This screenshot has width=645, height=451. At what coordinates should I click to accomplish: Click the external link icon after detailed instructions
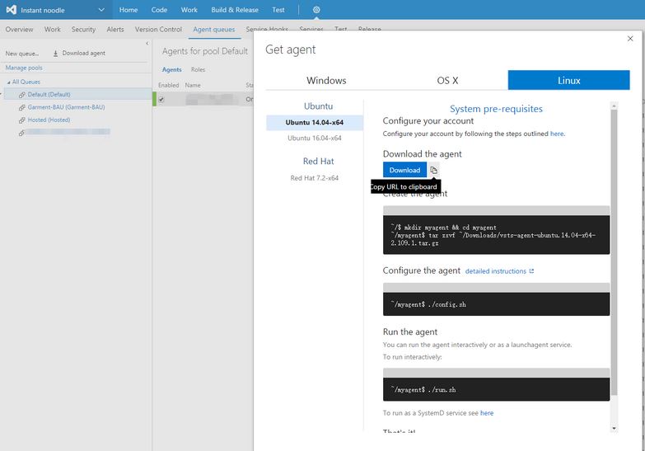[x=531, y=271]
